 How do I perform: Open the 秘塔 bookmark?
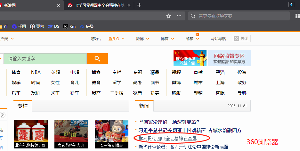click(x=87, y=26)
